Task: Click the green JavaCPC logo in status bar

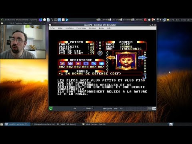Action: (51, 108)
